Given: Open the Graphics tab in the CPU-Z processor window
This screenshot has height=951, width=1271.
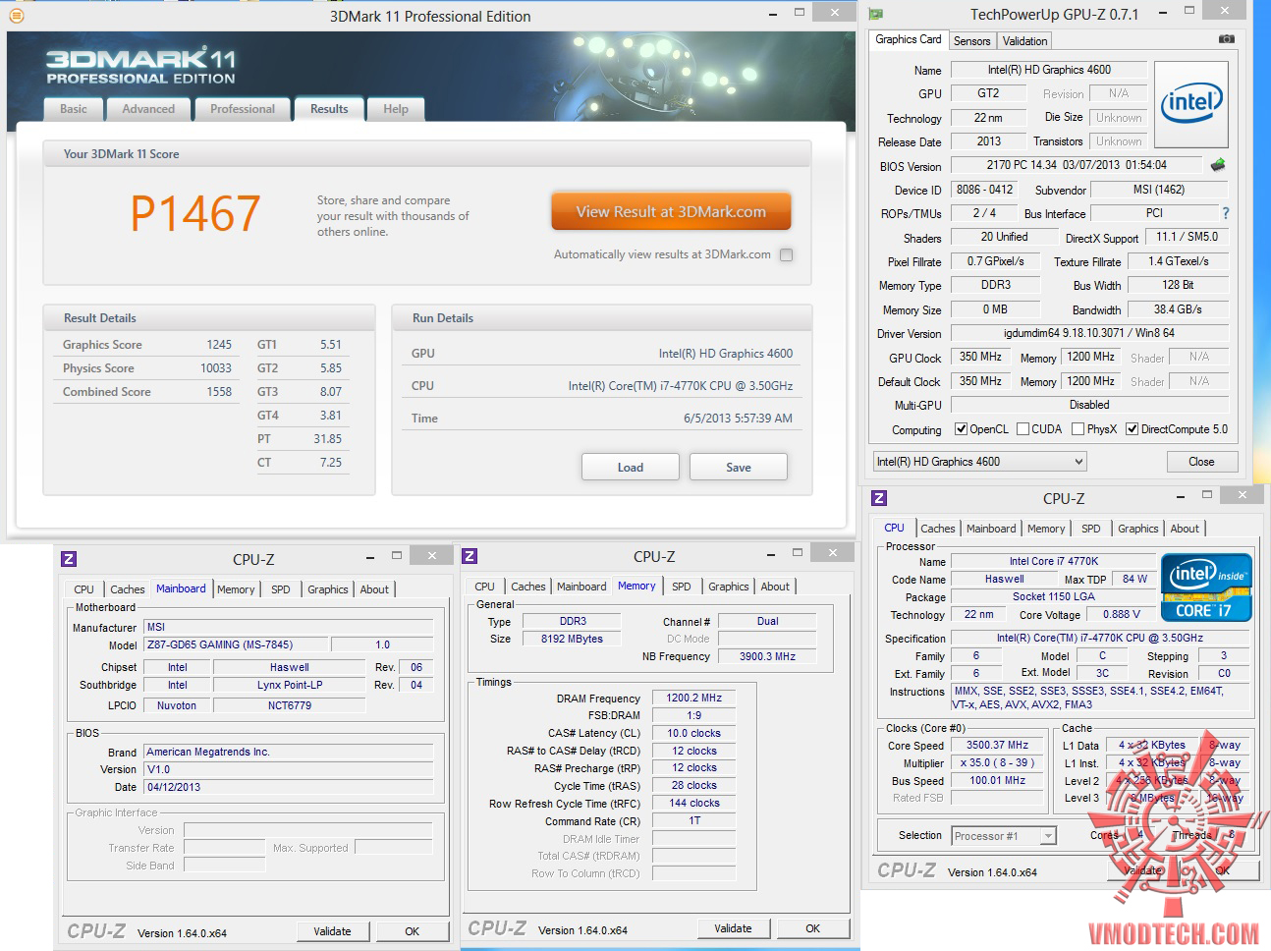Looking at the screenshot, I should 1138,529.
